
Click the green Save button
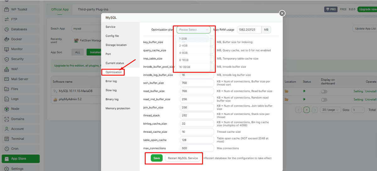click(x=156, y=158)
